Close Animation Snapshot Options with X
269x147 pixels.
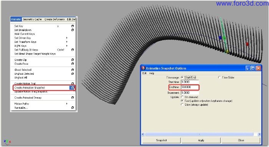coord(258,69)
